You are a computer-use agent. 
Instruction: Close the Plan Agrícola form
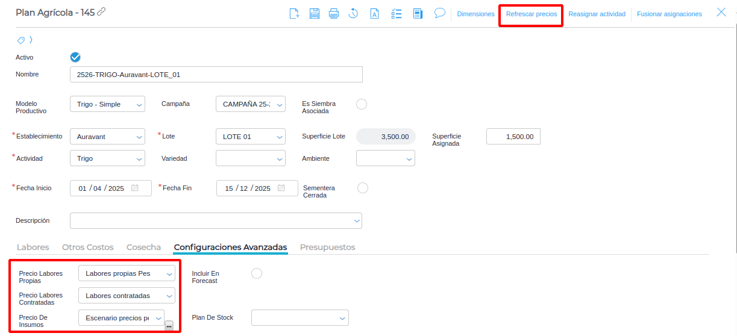(x=721, y=12)
